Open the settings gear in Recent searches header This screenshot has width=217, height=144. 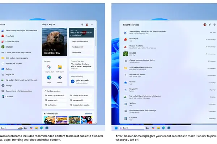click(214, 25)
